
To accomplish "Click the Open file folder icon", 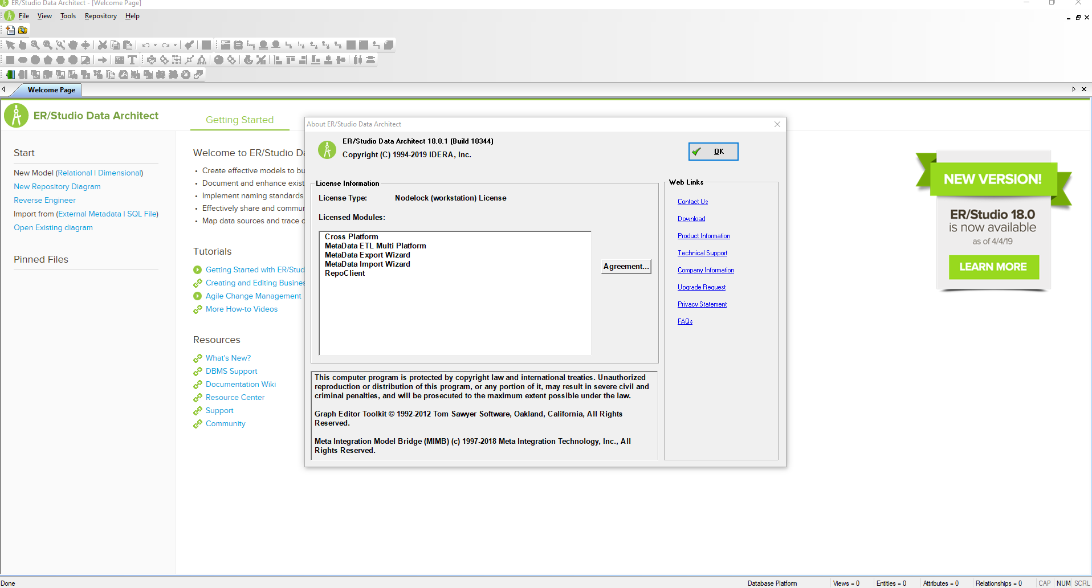I will [x=23, y=30].
